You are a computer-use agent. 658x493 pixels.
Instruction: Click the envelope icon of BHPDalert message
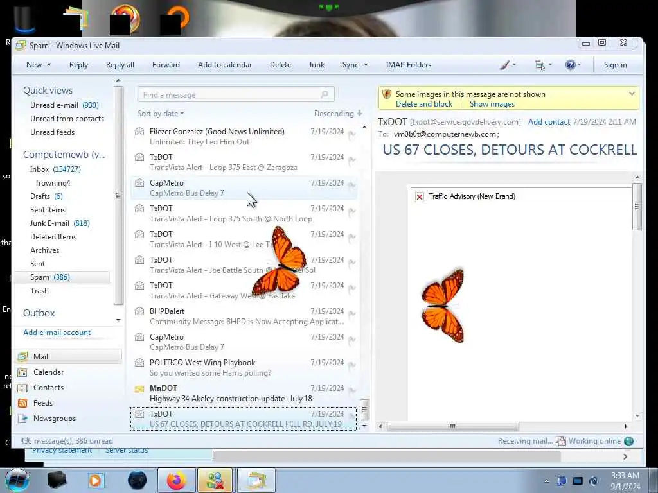(x=139, y=311)
